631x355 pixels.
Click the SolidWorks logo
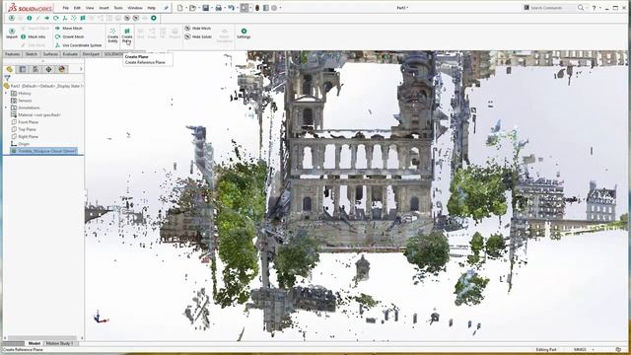click(x=31, y=8)
